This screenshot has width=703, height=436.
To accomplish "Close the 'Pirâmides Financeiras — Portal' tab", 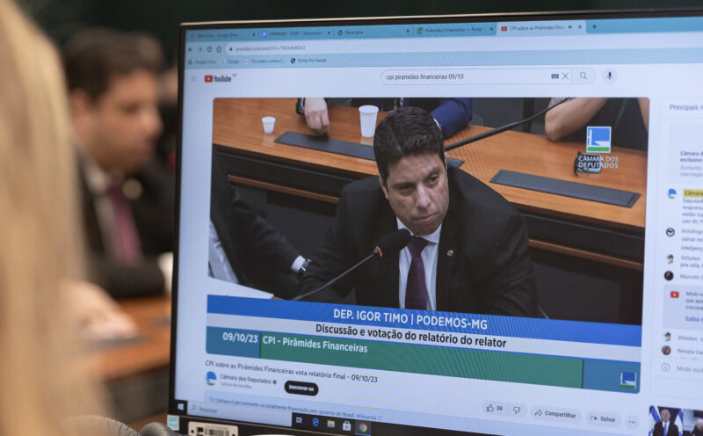I will (x=491, y=29).
